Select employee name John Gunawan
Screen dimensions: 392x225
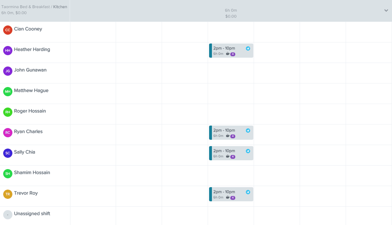pyautogui.click(x=30, y=70)
